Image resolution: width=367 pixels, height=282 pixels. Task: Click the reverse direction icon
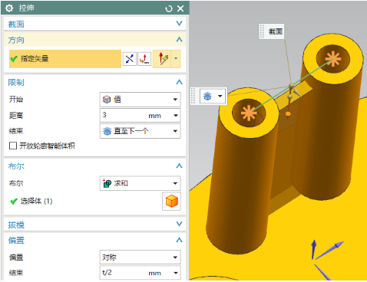pyautogui.click(x=130, y=59)
